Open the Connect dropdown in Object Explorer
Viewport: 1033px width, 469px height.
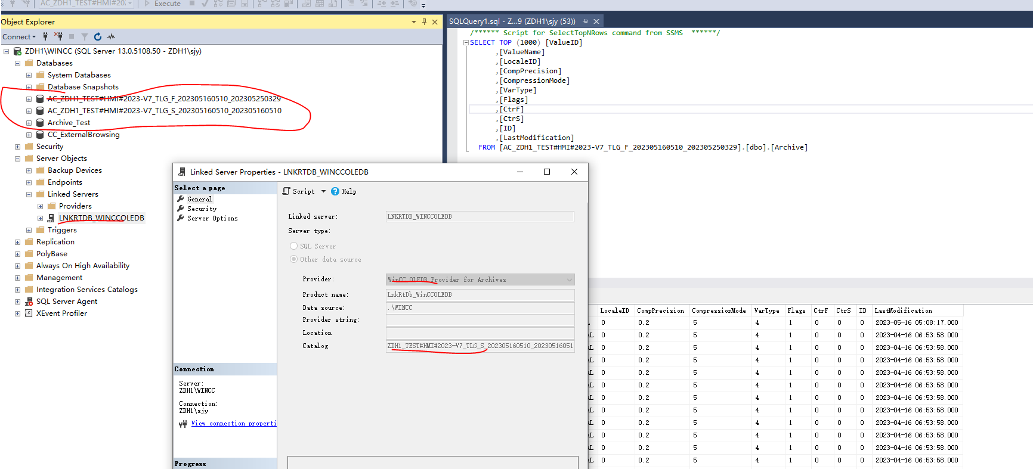pos(19,37)
